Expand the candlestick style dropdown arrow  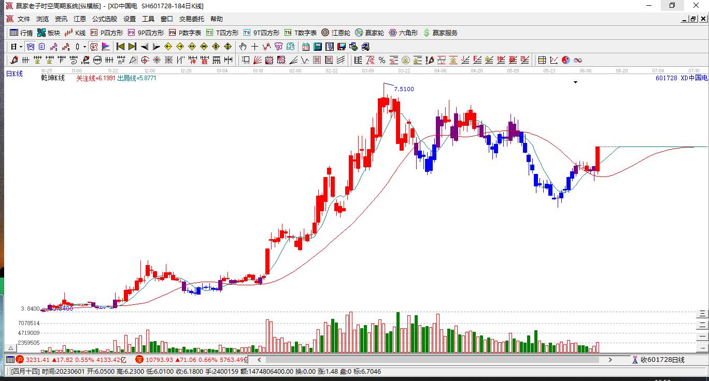coord(86,47)
